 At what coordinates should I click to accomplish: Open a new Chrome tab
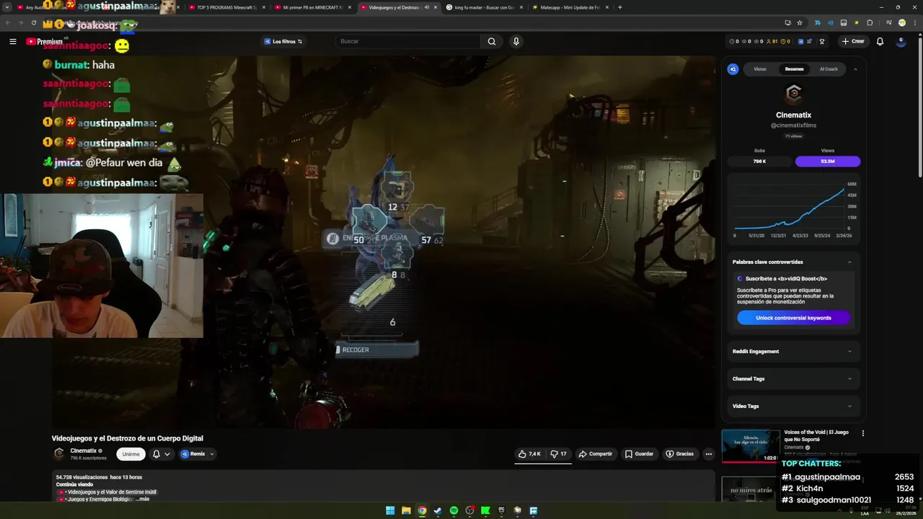[619, 7]
